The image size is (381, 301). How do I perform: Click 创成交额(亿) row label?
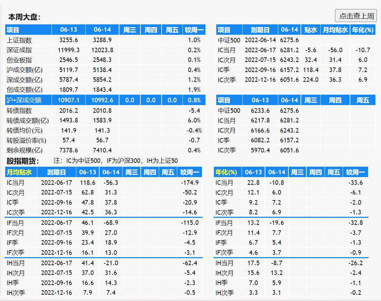(24, 90)
